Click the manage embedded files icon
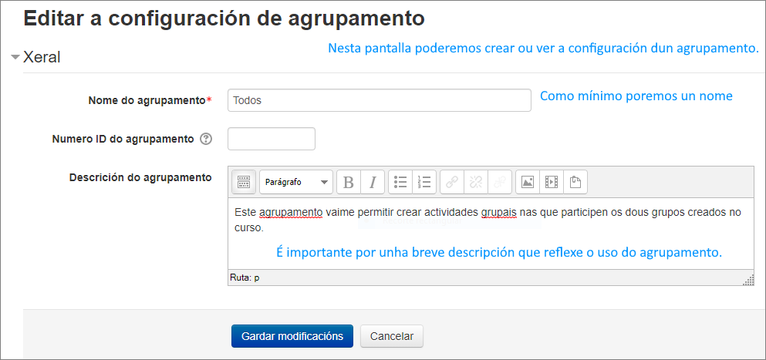Viewport: 766px width, 360px height. [x=575, y=182]
